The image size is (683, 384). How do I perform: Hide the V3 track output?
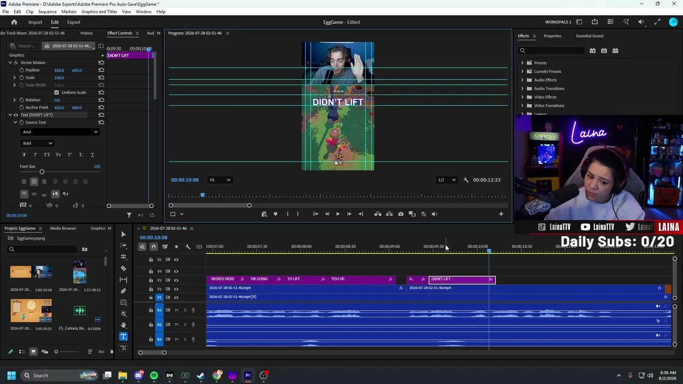(x=176, y=280)
